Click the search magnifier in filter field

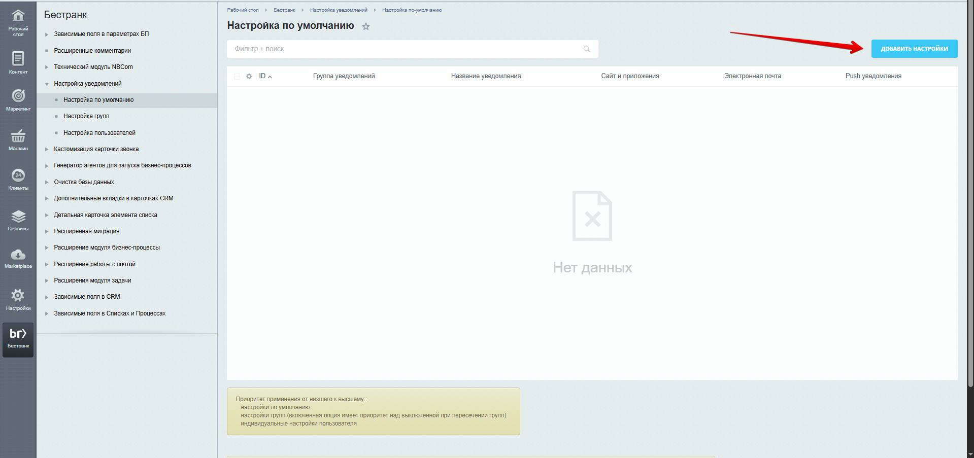(x=587, y=49)
